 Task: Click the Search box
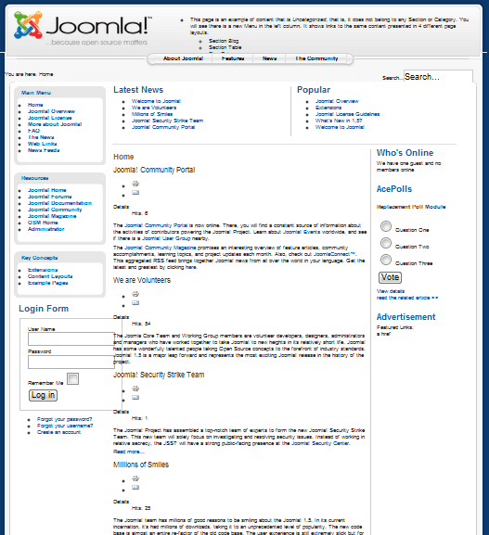(438, 76)
